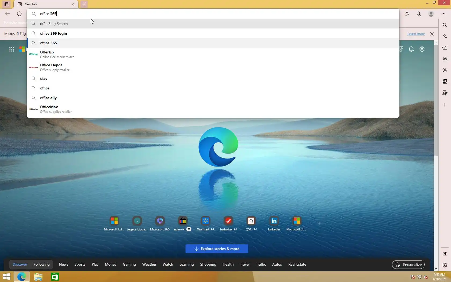451x282 pixels.
Task: Choose the 'ofac' suggestion
Action: pyautogui.click(x=213, y=78)
